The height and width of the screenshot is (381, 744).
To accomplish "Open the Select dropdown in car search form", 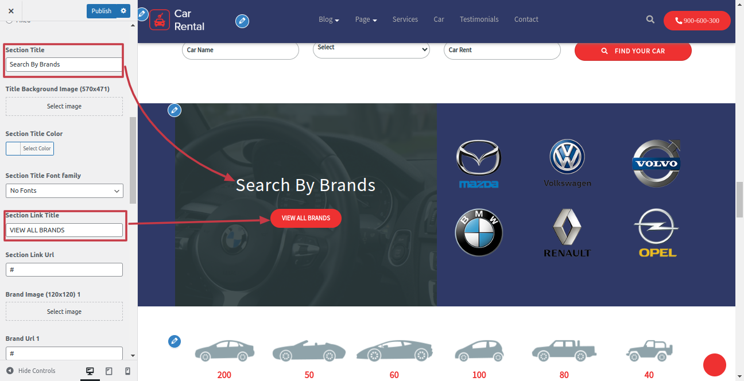I will (371, 49).
